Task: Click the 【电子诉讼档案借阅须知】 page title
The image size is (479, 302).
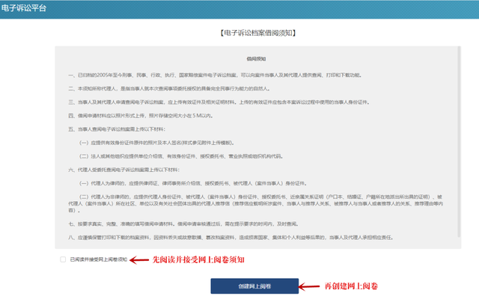Action: pyautogui.click(x=257, y=33)
